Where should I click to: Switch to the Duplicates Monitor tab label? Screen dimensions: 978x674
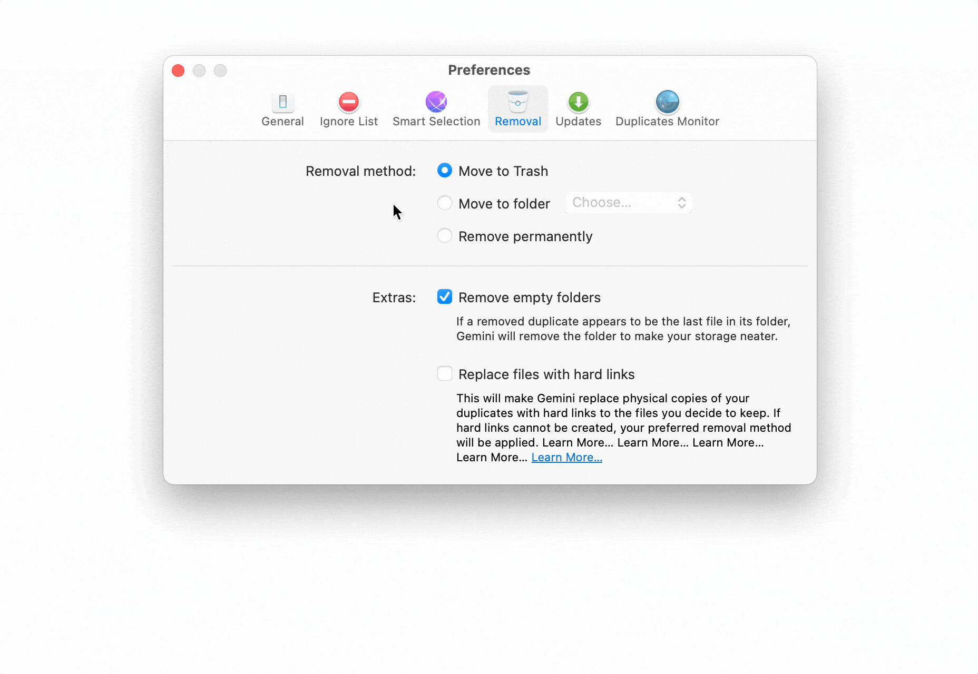(667, 122)
